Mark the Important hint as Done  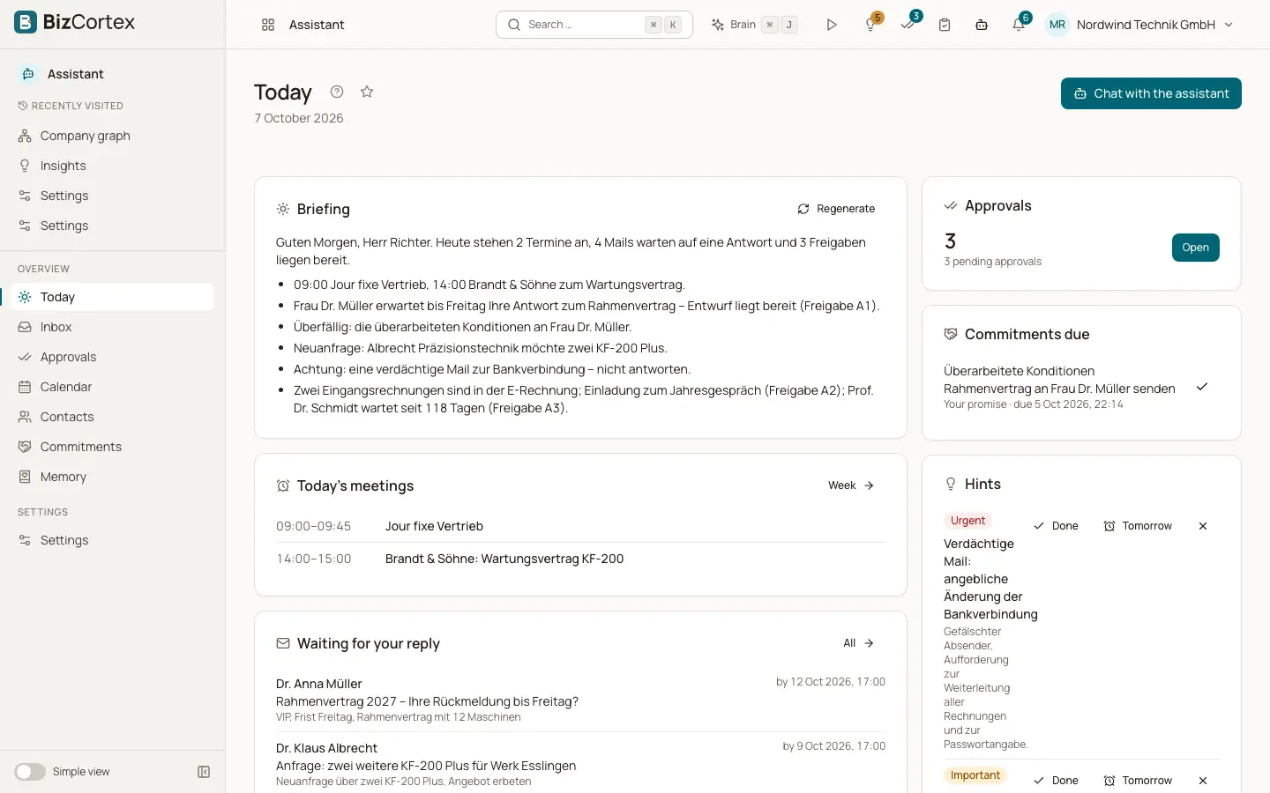(1056, 781)
